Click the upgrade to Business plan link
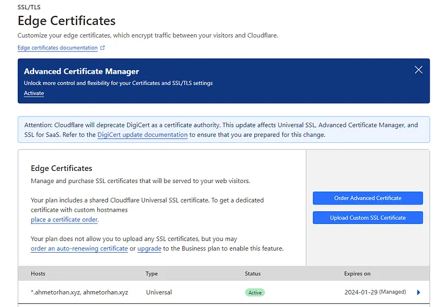The image size is (440, 307). (150, 248)
